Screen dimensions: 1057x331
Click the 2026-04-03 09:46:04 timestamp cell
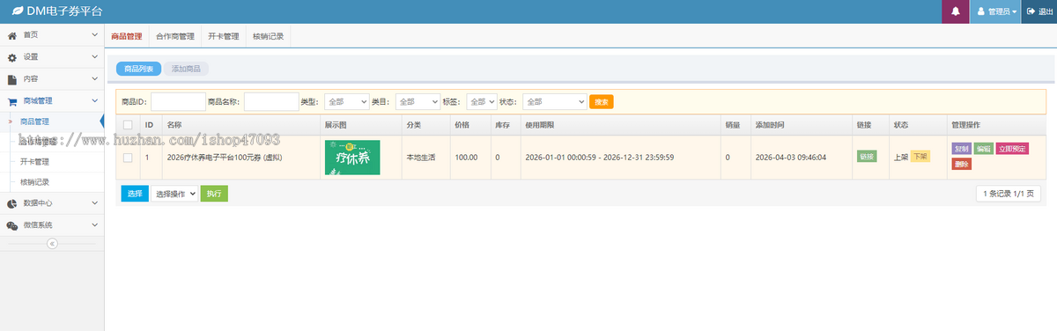pyautogui.click(x=791, y=158)
